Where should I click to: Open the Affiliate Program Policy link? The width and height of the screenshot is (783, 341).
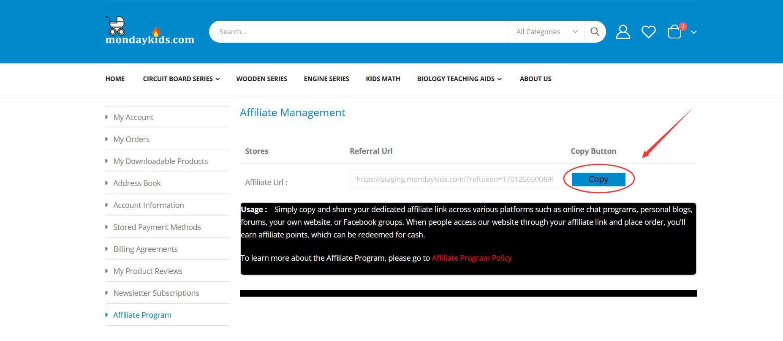coord(471,258)
